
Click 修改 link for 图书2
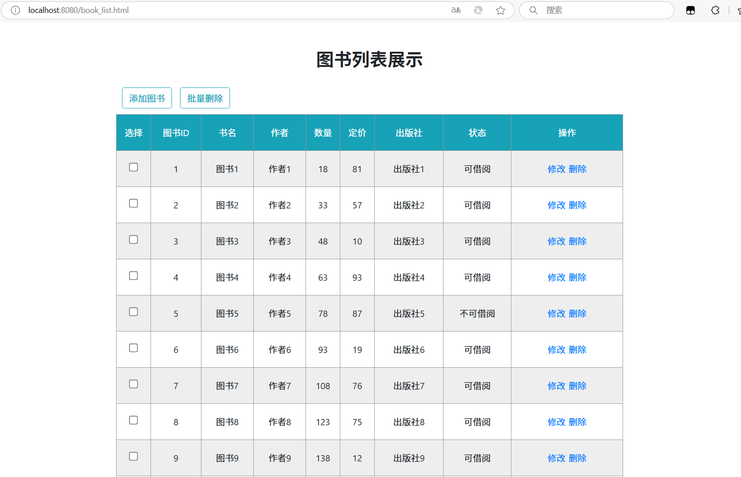[x=557, y=205]
